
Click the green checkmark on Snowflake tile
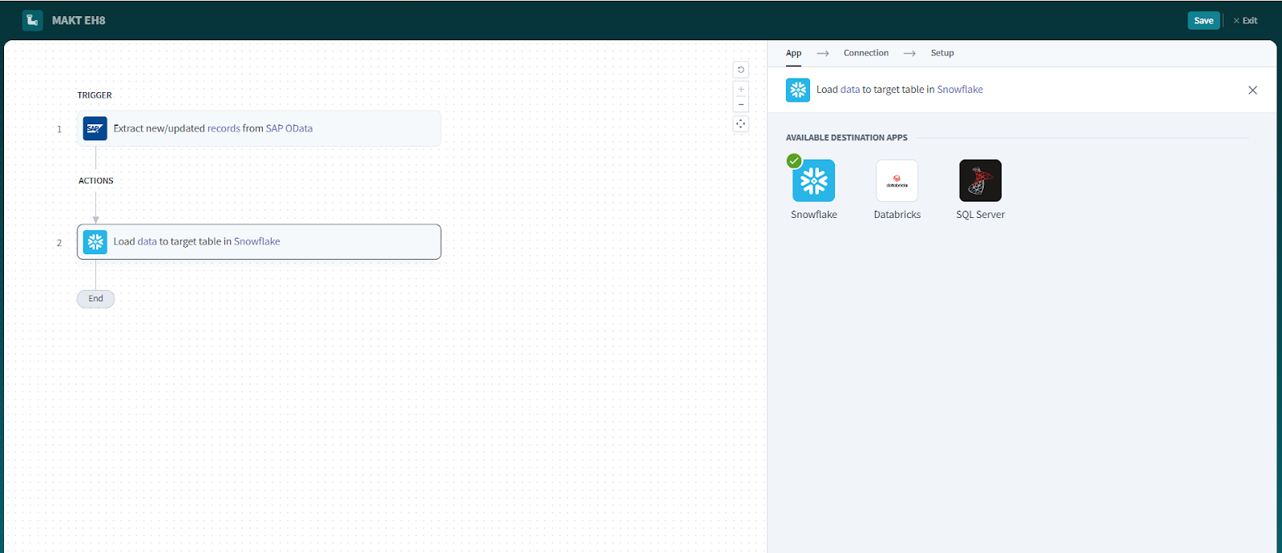(x=794, y=161)
